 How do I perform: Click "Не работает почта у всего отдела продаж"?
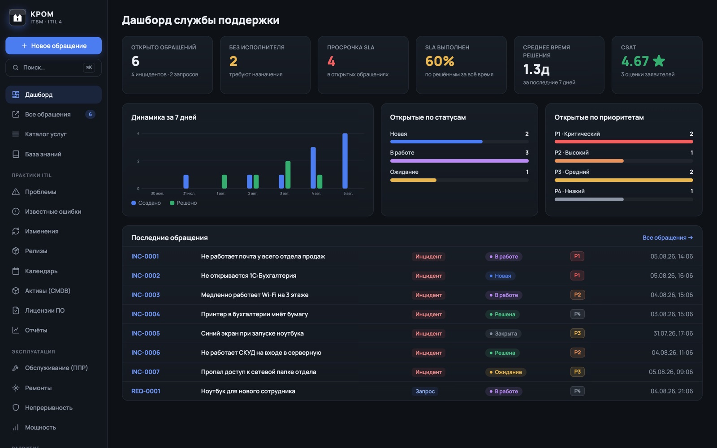[x=263, y=256]
